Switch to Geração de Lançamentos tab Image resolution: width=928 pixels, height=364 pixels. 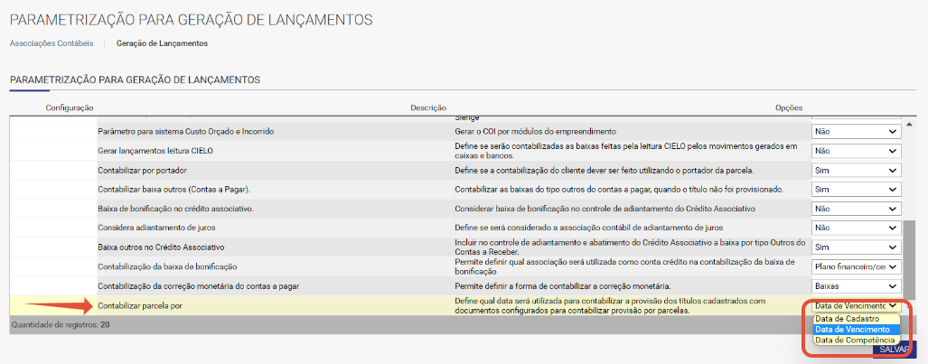coord(162,43)
